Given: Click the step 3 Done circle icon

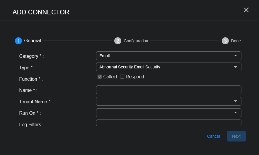Looking at the screenshot, I should point(225,41).
